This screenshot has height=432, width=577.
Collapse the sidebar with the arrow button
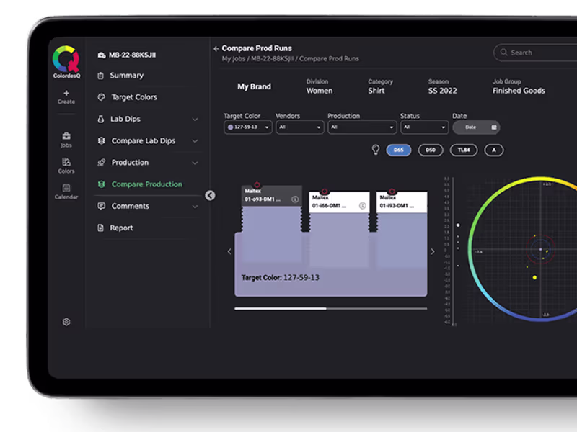[210, 195]
